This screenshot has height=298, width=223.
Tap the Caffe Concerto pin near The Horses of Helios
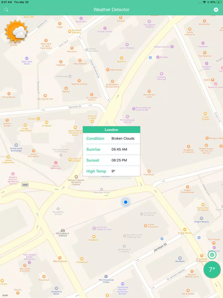coord(146,226)
